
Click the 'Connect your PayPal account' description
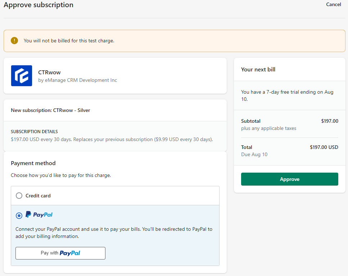tap(114, 233)
